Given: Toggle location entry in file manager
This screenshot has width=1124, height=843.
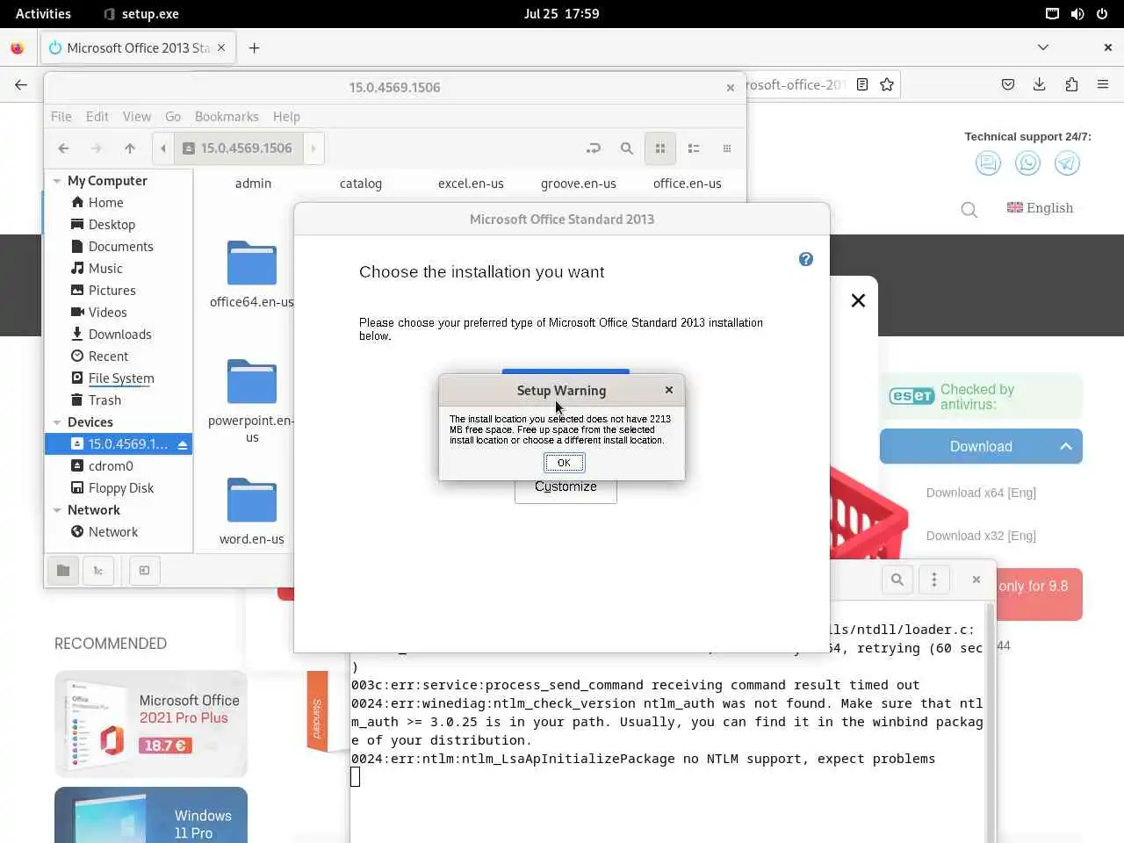Looking at the screenshot, I should coord(594,148).
